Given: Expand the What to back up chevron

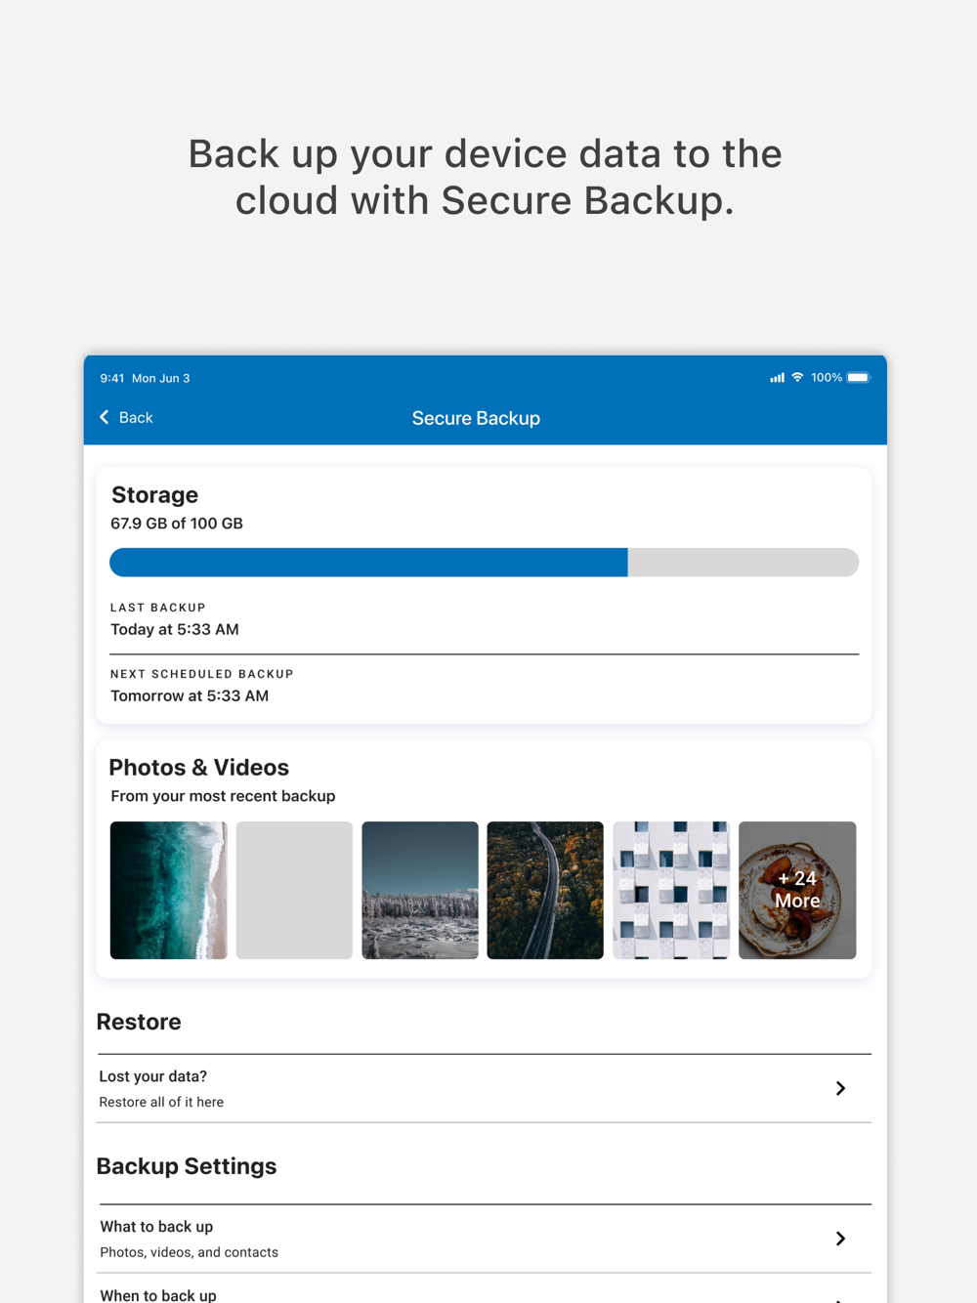Looking at the screenshot, I should click(840, 1239).
